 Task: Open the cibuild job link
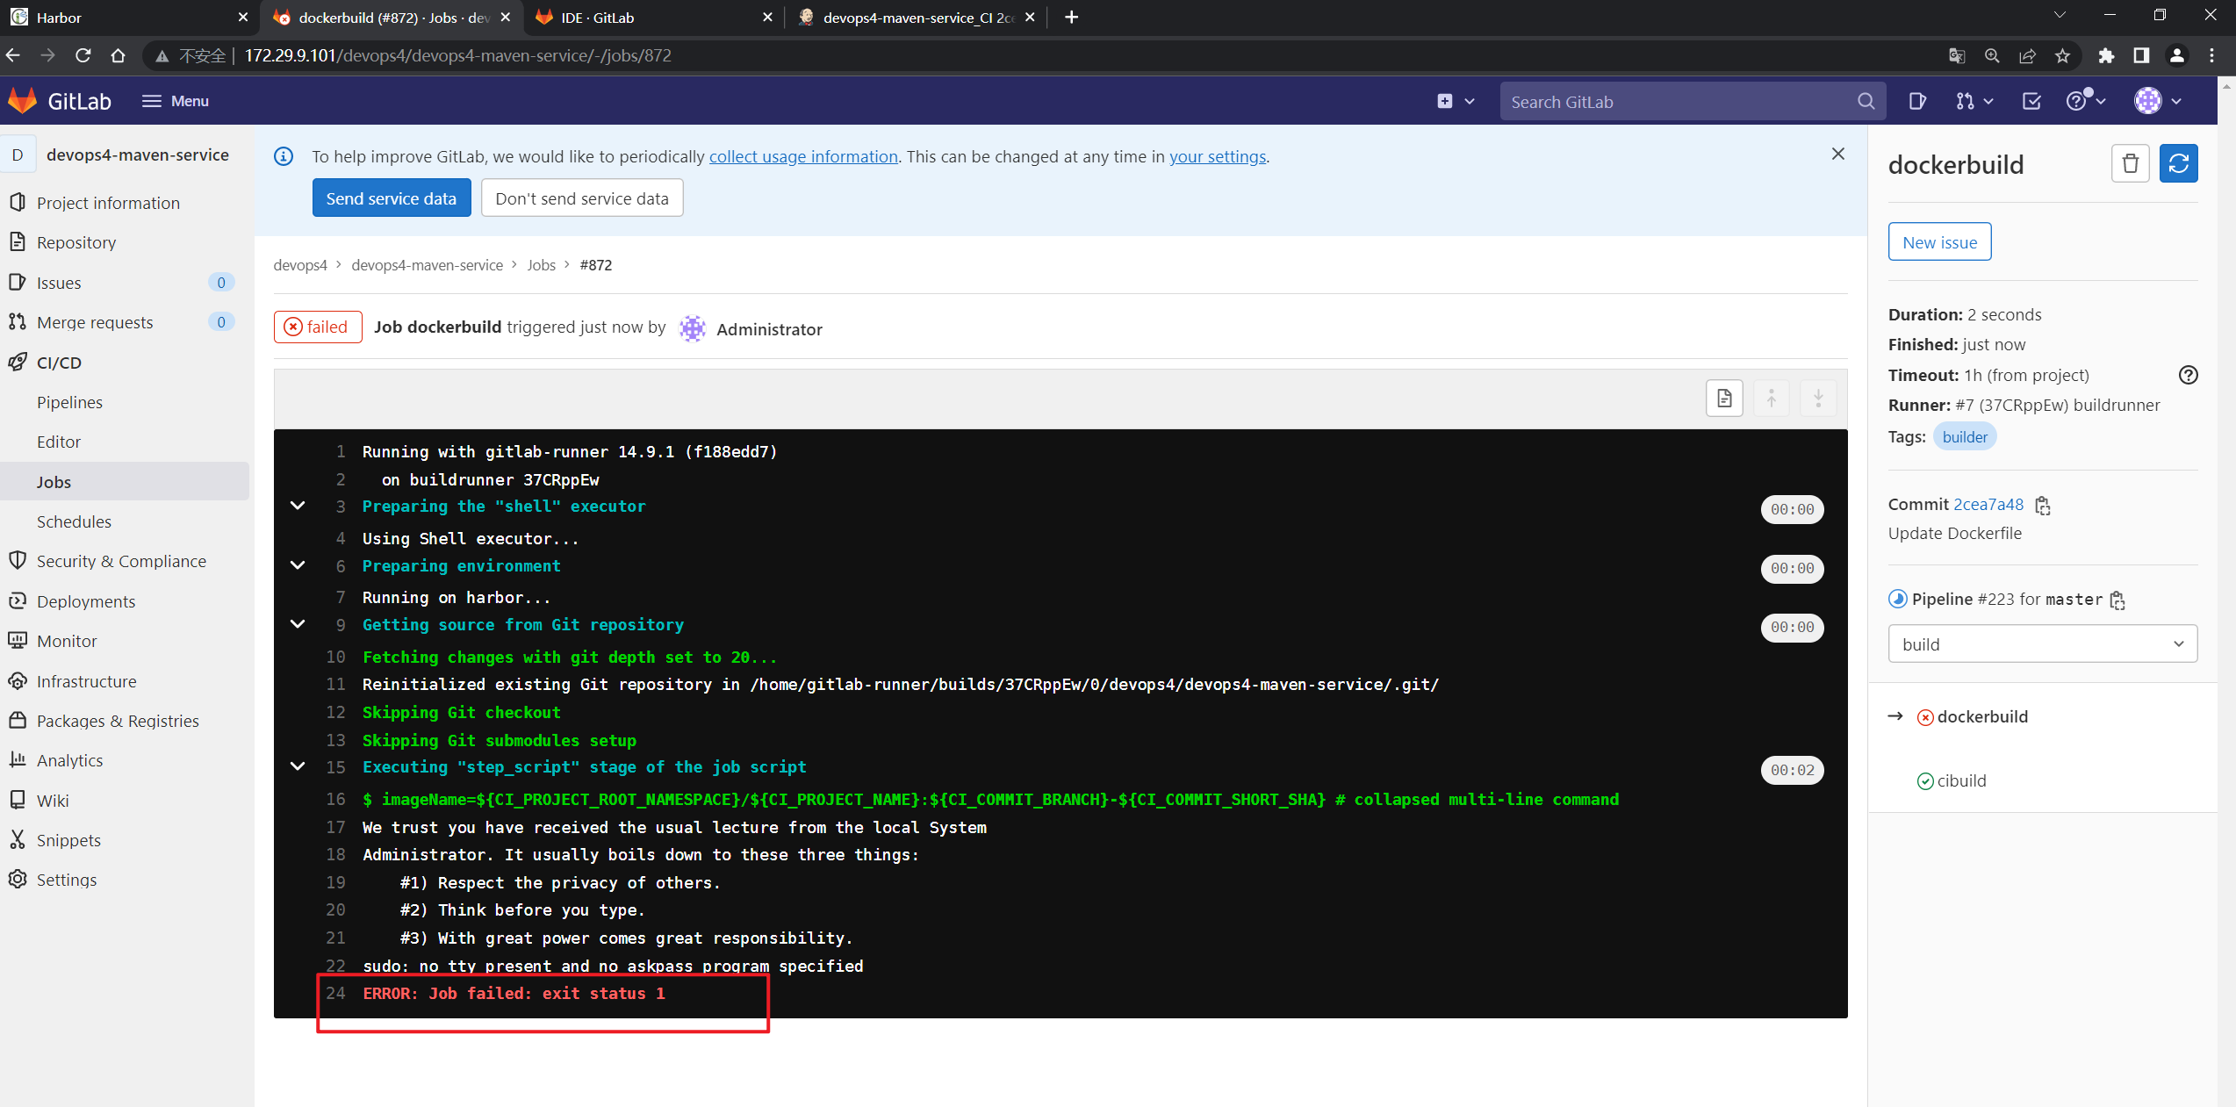point(1961,780)
